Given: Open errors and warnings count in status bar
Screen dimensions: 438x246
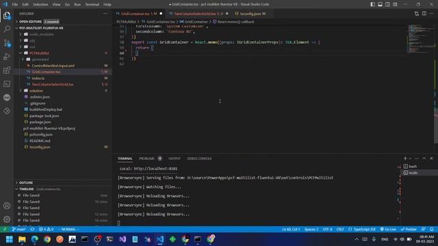Looking at the screenshot, I should pos(46,230).
